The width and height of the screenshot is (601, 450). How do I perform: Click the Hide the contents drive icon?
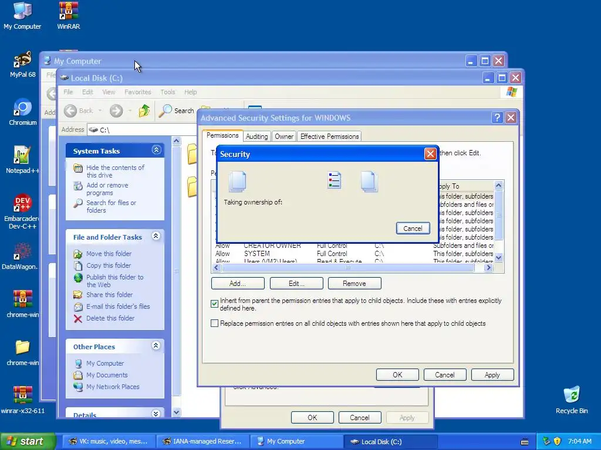tap(78, 168)
